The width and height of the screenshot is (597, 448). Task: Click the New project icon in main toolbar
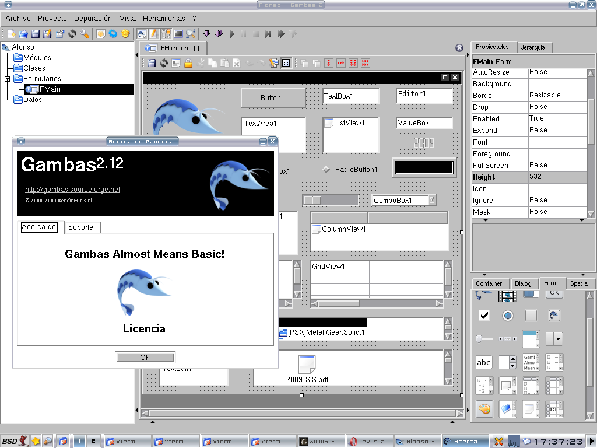[x=12, y=34]
